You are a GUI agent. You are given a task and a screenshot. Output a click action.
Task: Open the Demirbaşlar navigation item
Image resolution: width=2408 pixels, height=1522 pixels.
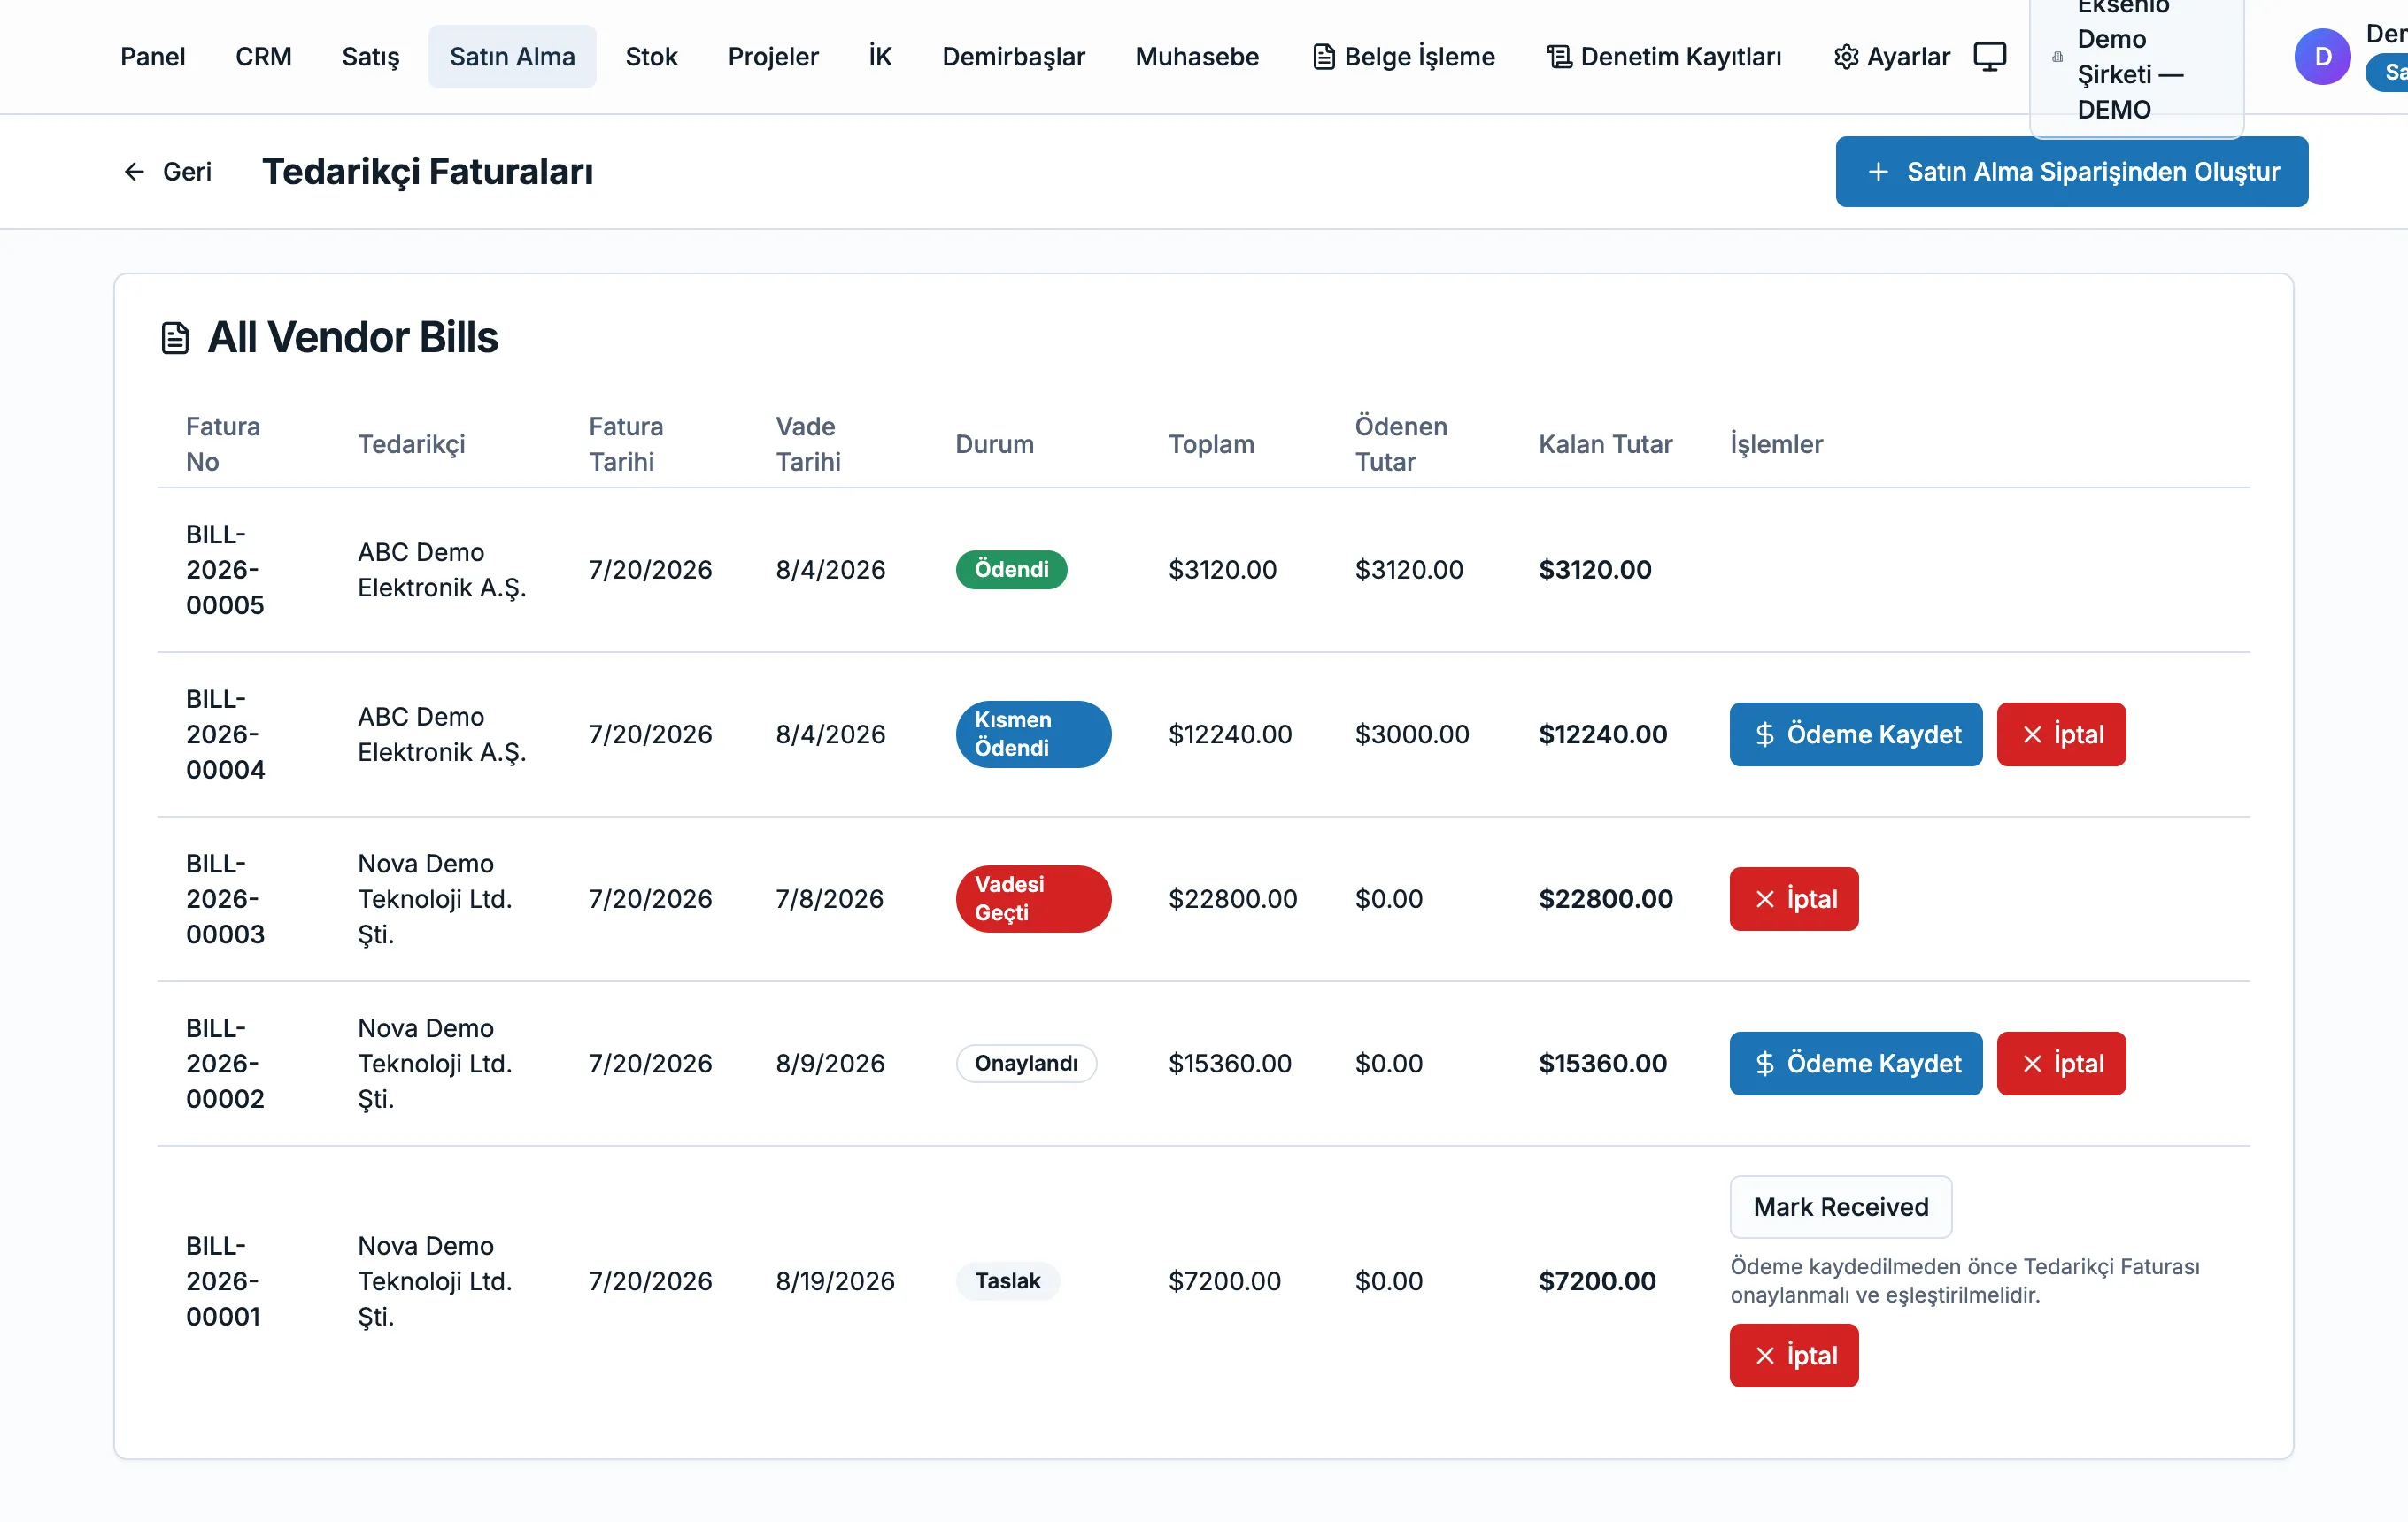coord(1013,57)
